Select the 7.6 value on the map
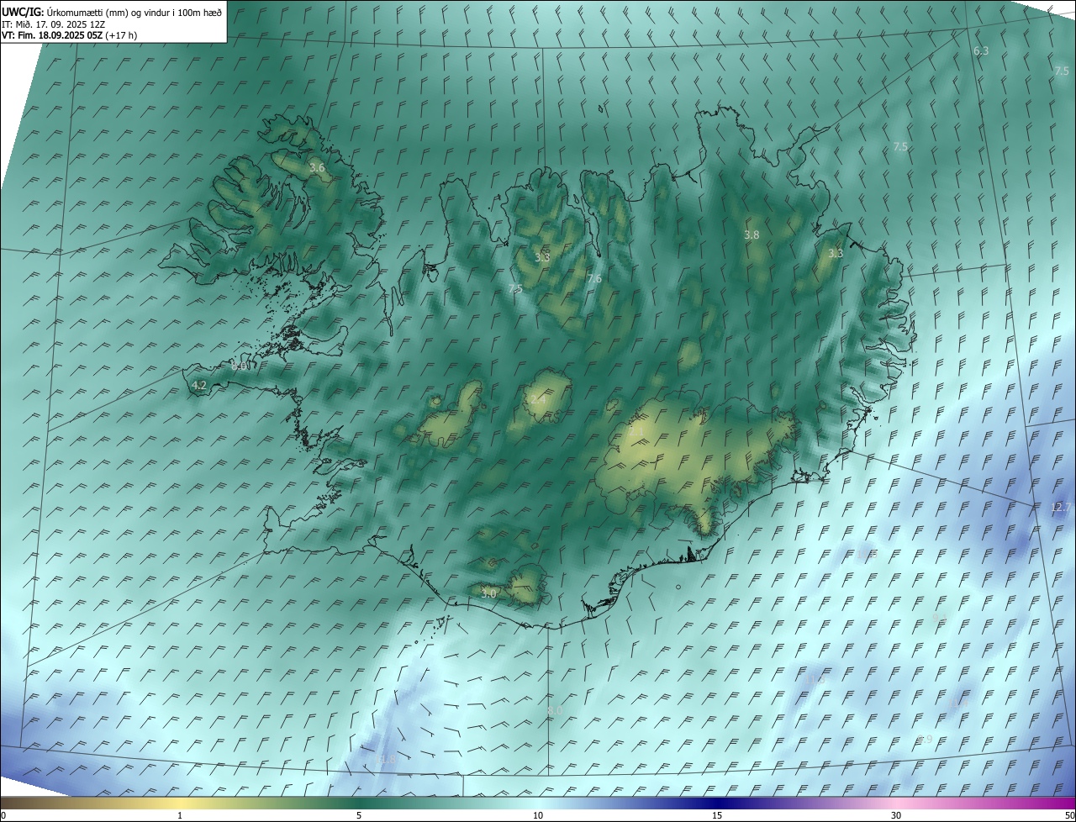The height and width of the screenshot is (822, 1076). pyautogui.click(x=594, y=279)
